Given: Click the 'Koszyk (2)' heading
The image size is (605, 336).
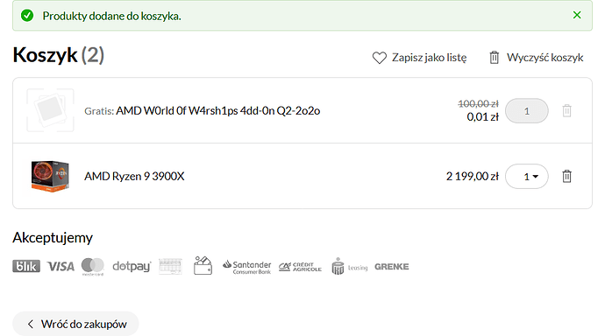Looking at the screenshot, I should pos(59,54).
